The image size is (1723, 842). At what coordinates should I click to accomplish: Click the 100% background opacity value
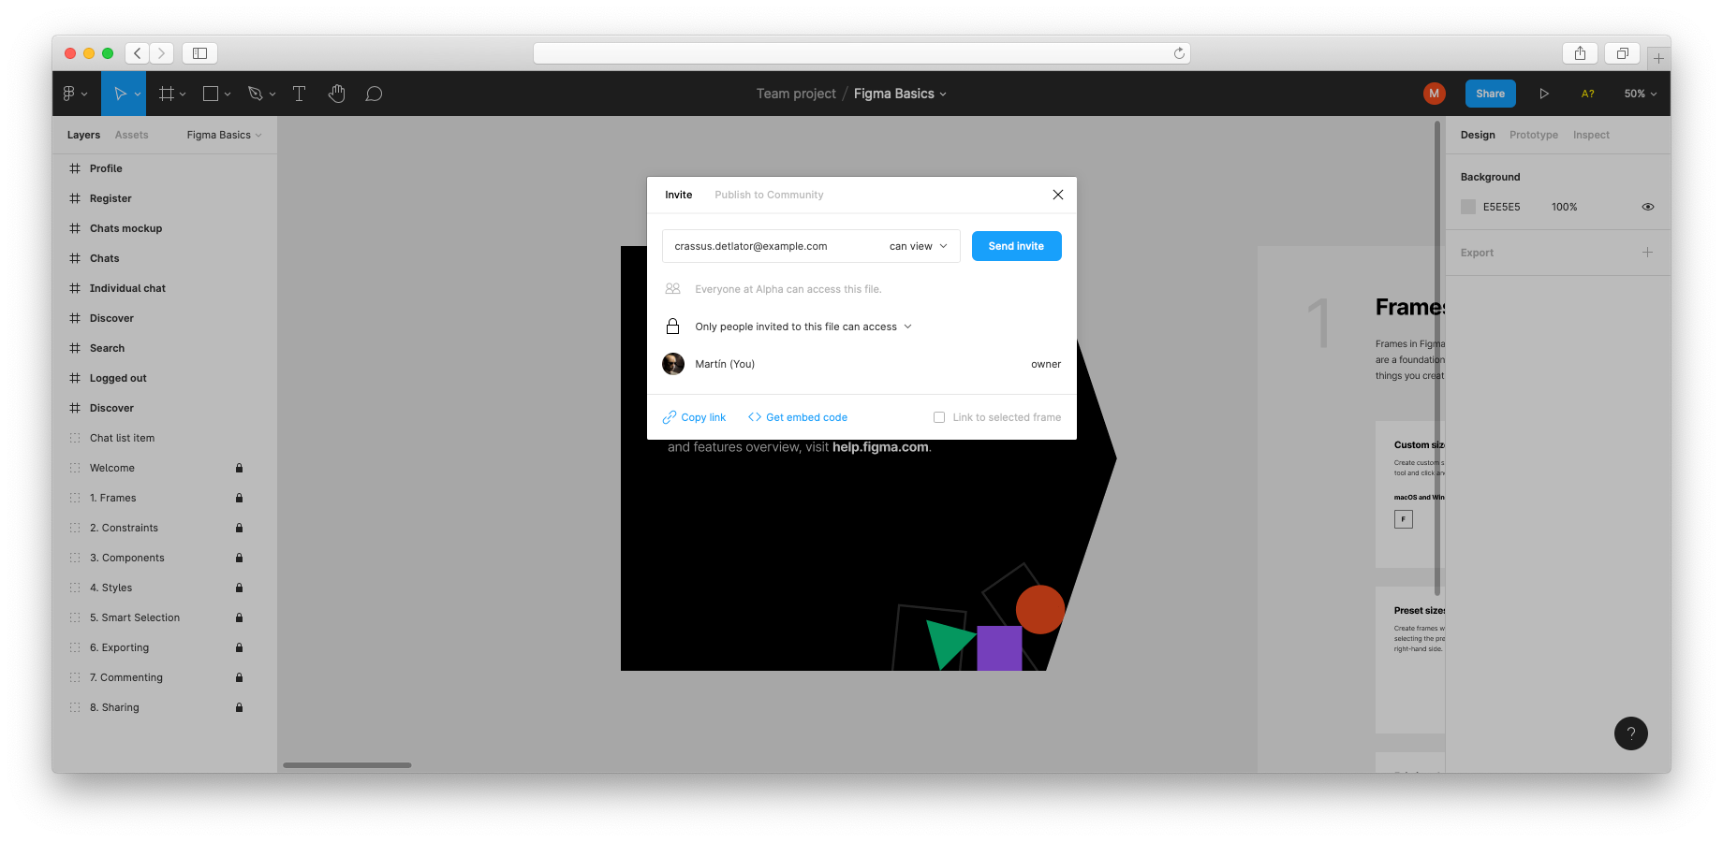tap(1564, 207)
